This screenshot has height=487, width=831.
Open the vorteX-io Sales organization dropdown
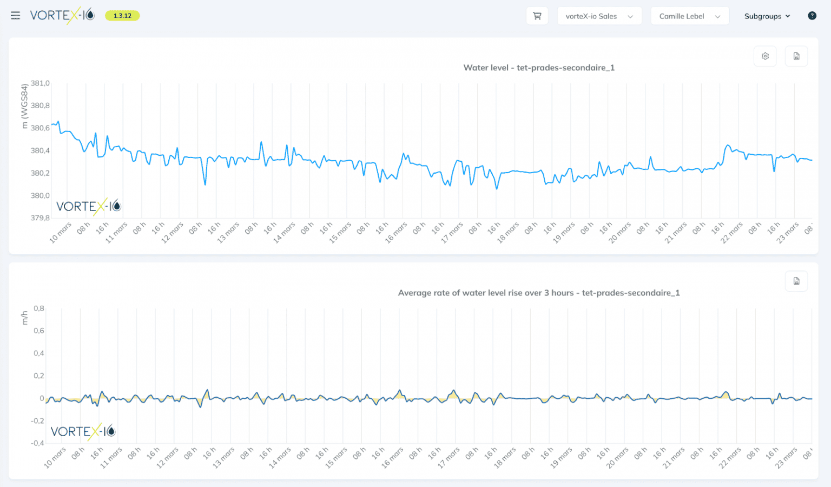599,16
